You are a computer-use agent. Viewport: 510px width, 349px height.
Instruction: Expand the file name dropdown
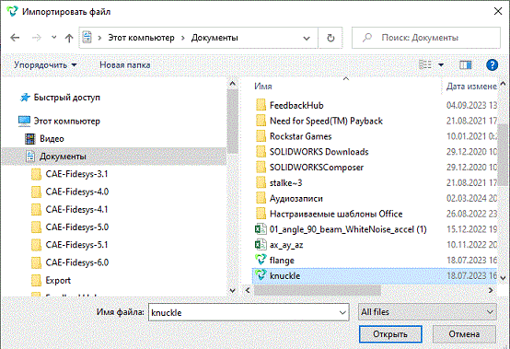pyautogui.click(x=342, y=312)
